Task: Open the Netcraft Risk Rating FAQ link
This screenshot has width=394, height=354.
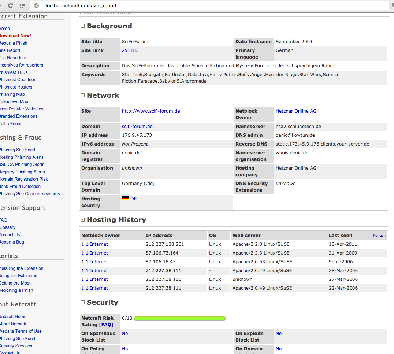Action: tap(106, 325)
